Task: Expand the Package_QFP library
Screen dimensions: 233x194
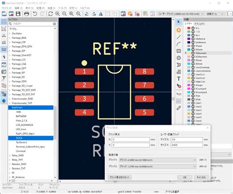Action: click(10, 68)
